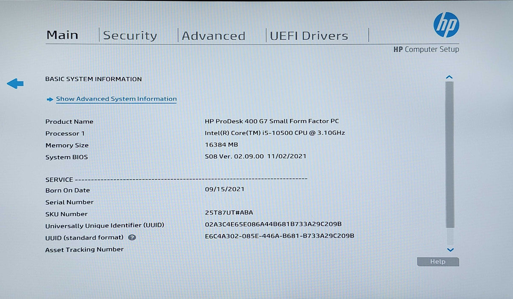Select the 02A3C4E65E086A44 UUID value
Image resolution: width=513 pixels, height=299 pixels.
point(273,224)
